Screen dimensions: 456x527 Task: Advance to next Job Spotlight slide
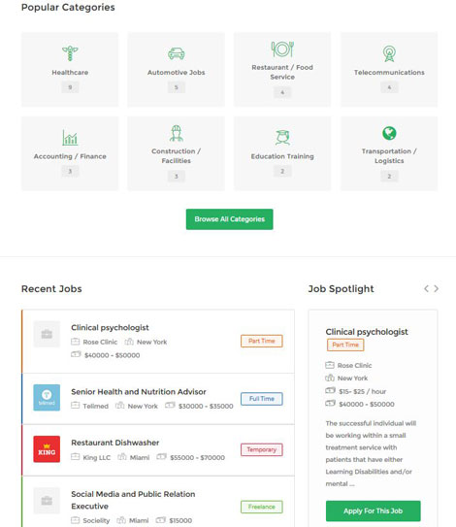pos(436,288)
